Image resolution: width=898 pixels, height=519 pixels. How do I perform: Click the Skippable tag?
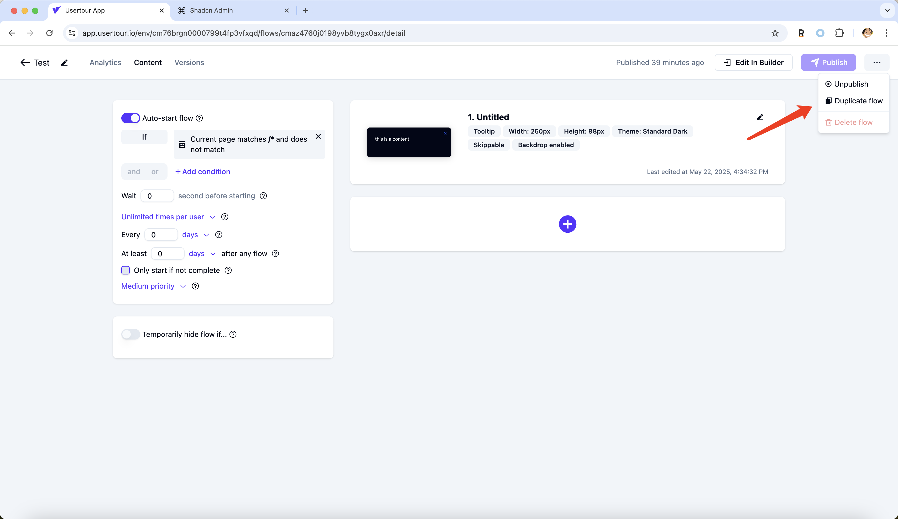pyautogui.click(x=489, y=145)
